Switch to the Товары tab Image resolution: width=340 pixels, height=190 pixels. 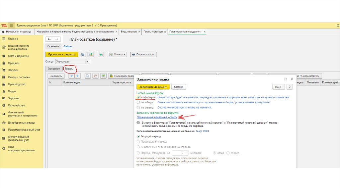click(69, 69)
